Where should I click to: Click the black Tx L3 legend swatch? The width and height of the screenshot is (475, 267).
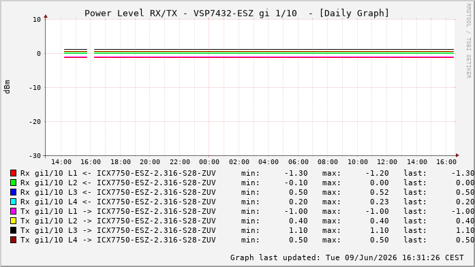coord(13,230)
